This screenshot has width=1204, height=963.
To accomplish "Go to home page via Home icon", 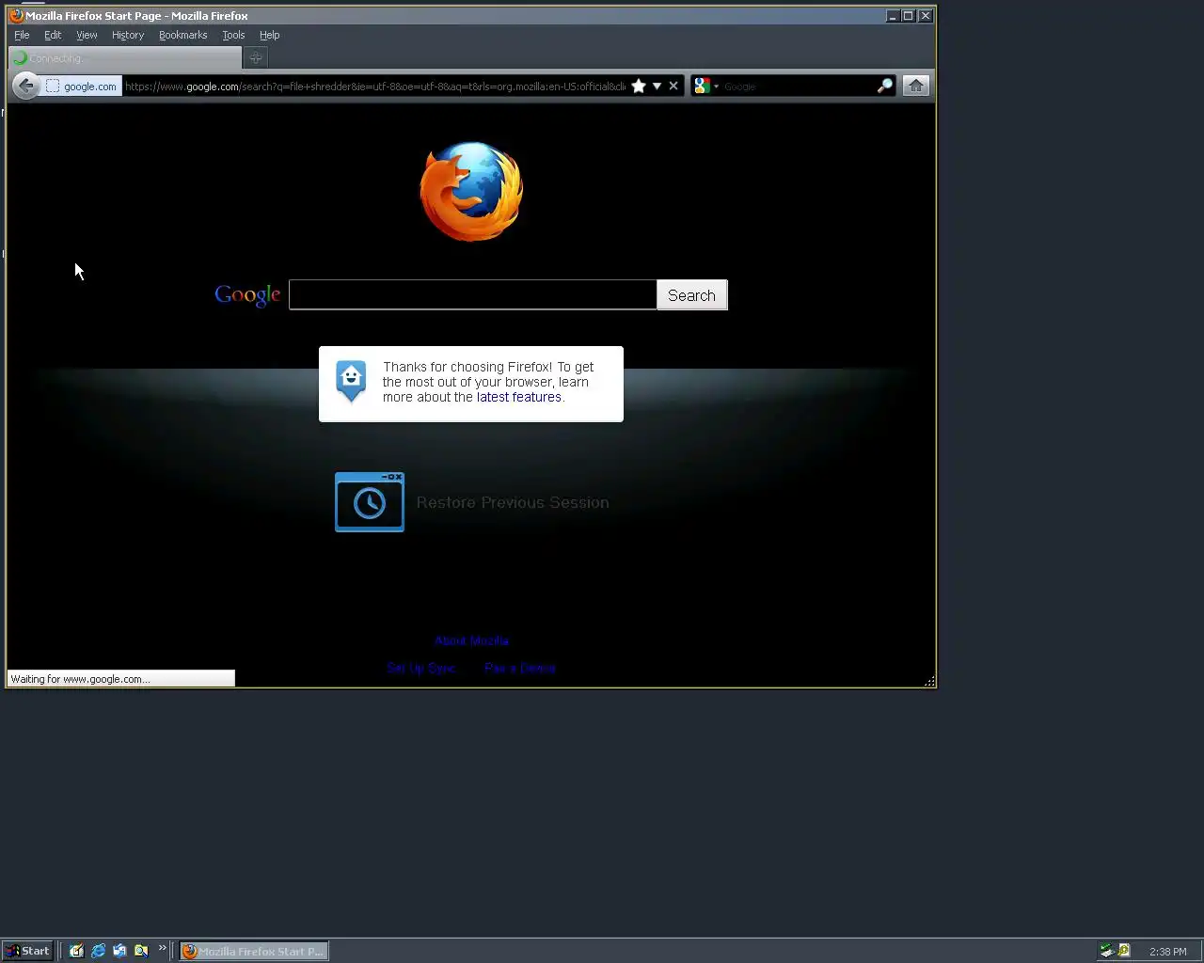I will pyautogui.click(x=916, y=86).
